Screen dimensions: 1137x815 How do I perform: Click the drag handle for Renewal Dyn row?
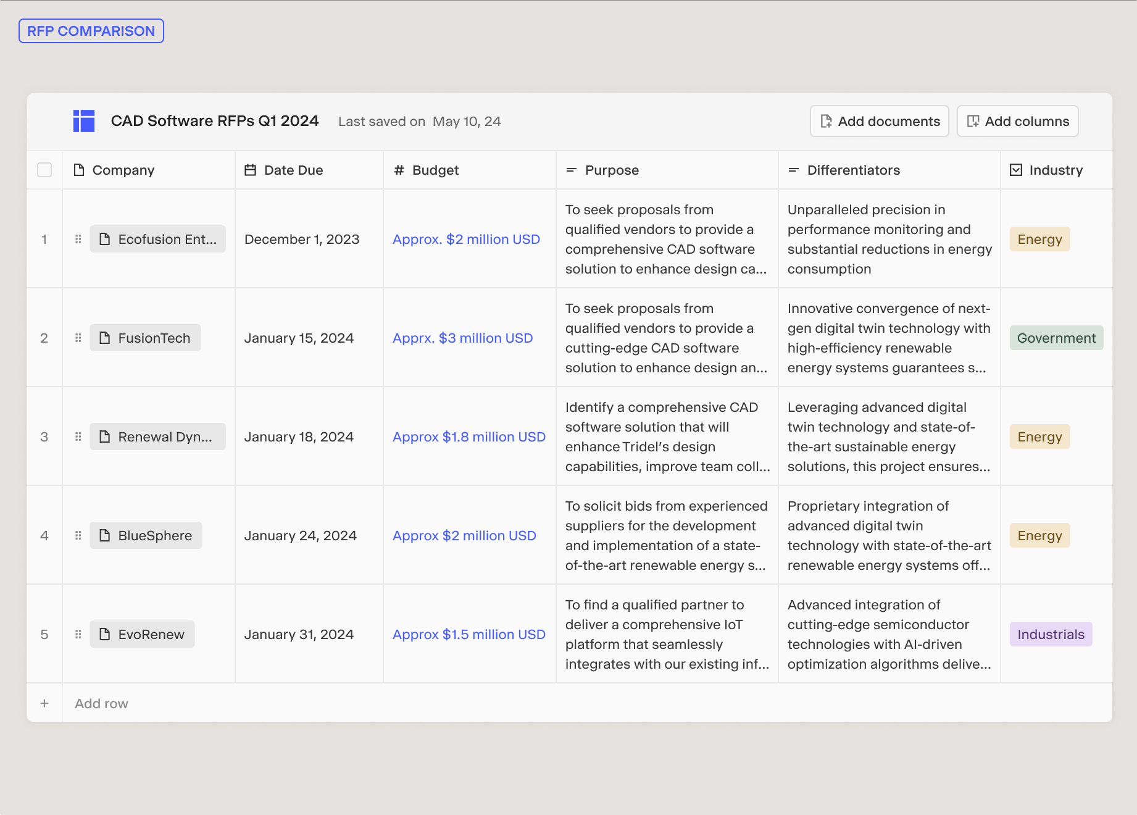(x=78, y=437)
